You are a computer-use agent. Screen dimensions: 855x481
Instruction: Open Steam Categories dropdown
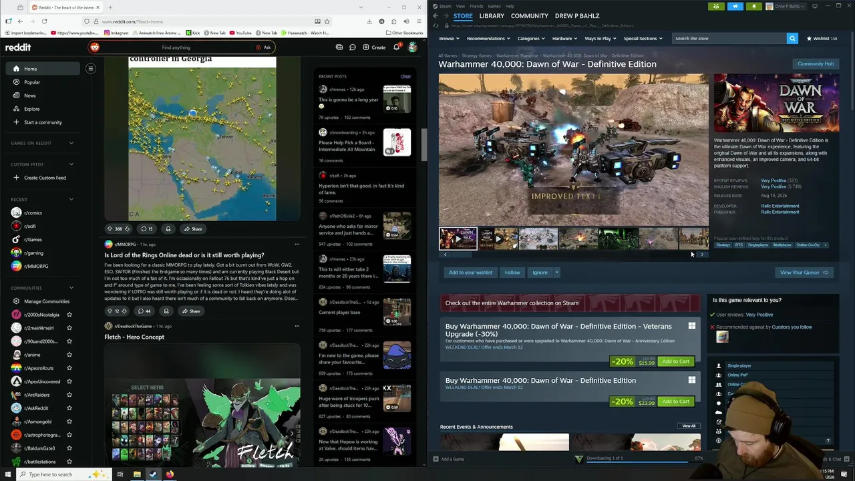(x=531, y=38)
